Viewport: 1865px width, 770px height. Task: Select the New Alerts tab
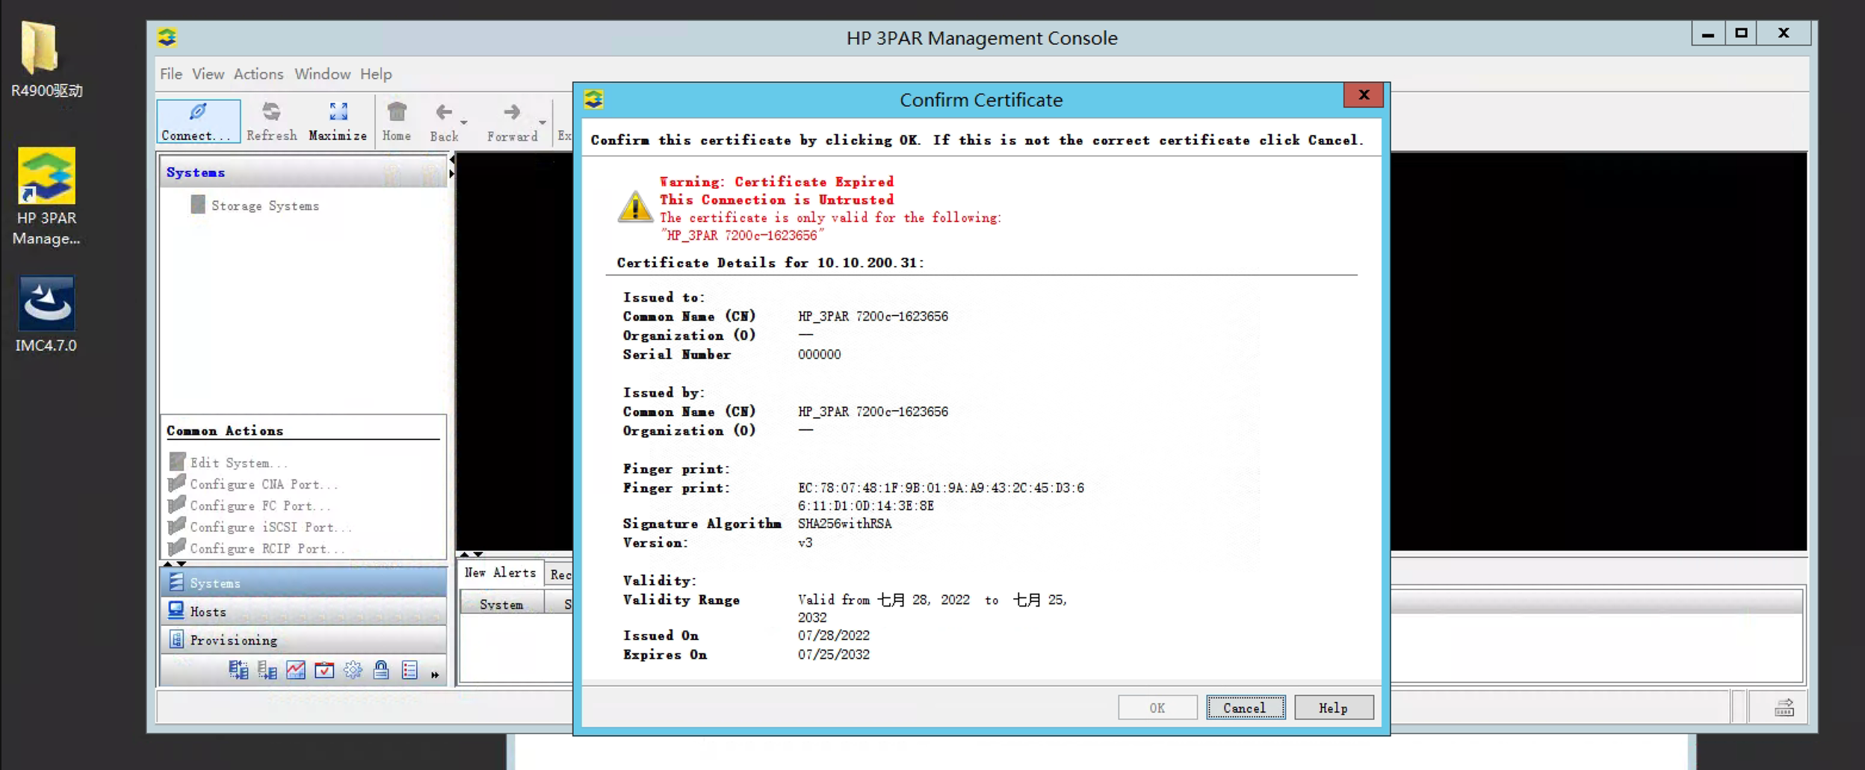[x=500, y=573]
